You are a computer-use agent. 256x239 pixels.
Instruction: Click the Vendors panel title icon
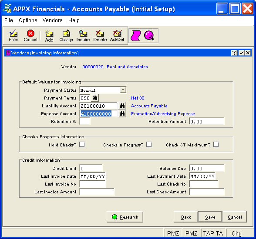click(x=8, y=53)
